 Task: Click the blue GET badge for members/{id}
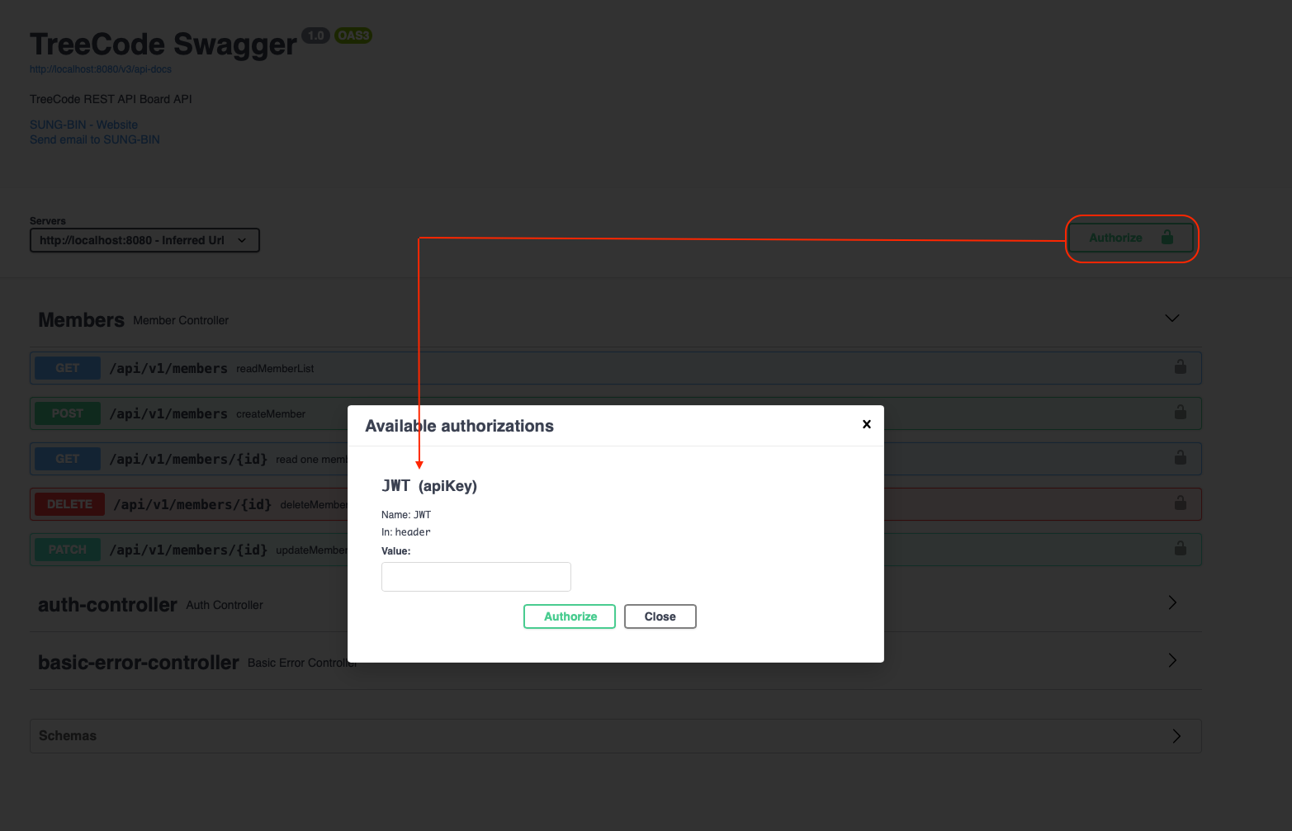click(68, 459)
